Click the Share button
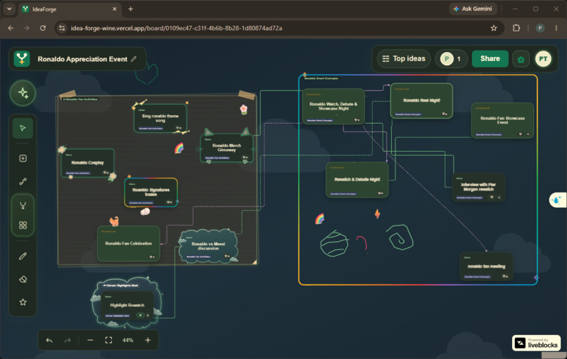 [490, 58]
